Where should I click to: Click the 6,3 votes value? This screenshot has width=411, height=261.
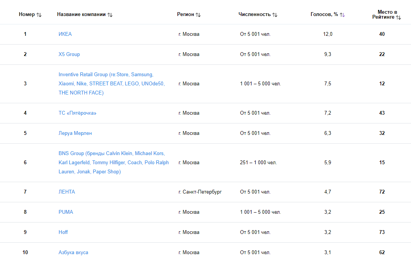[328, 133]
